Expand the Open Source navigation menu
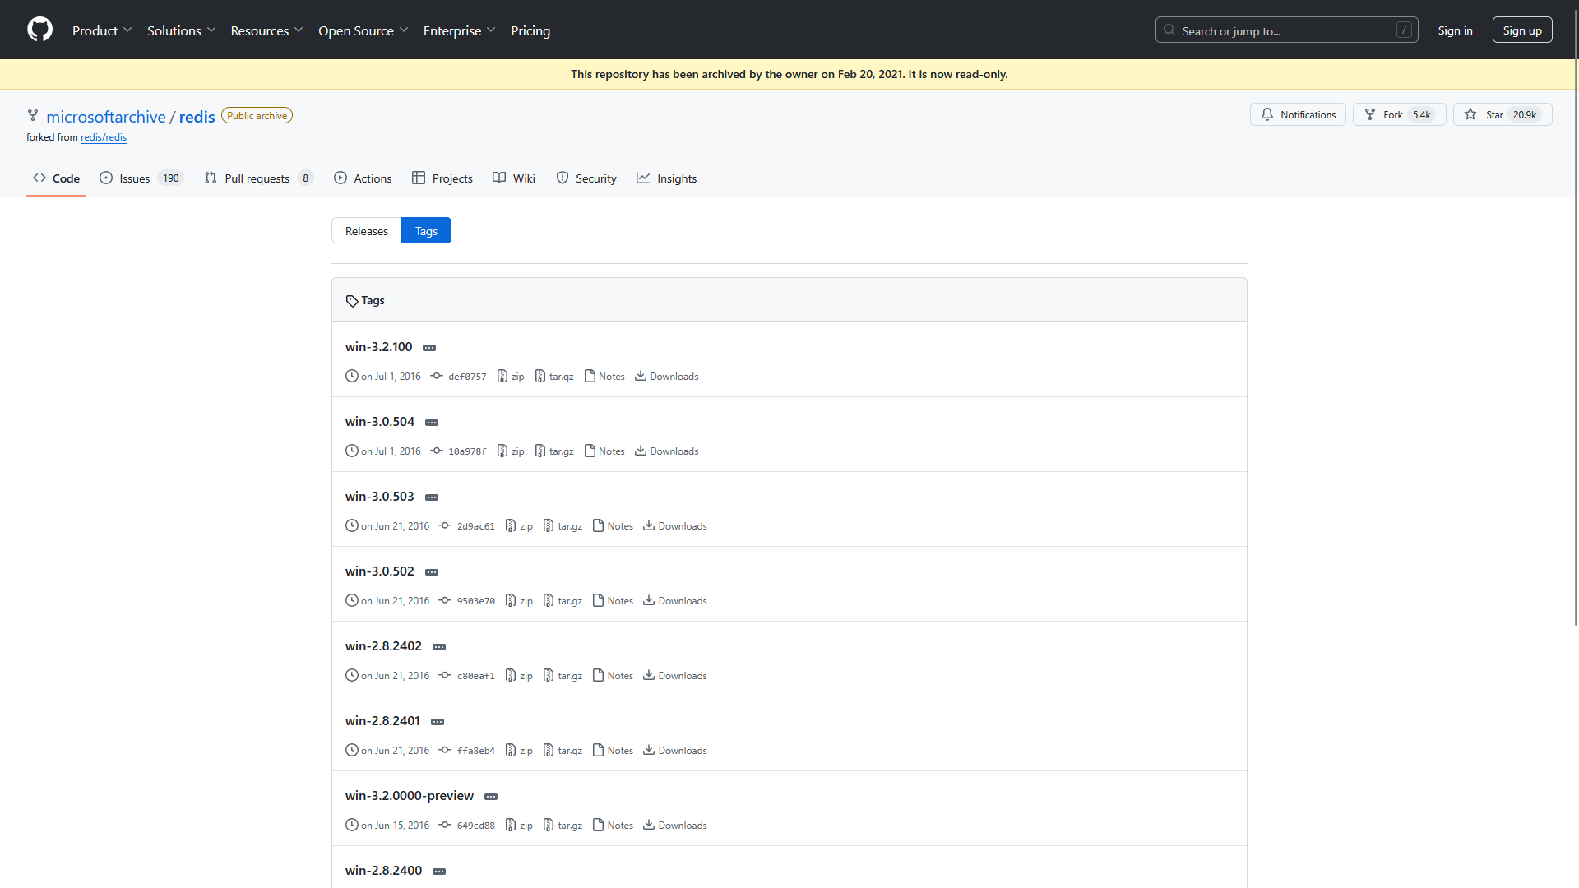1579x888 pixels. point(363,30)
